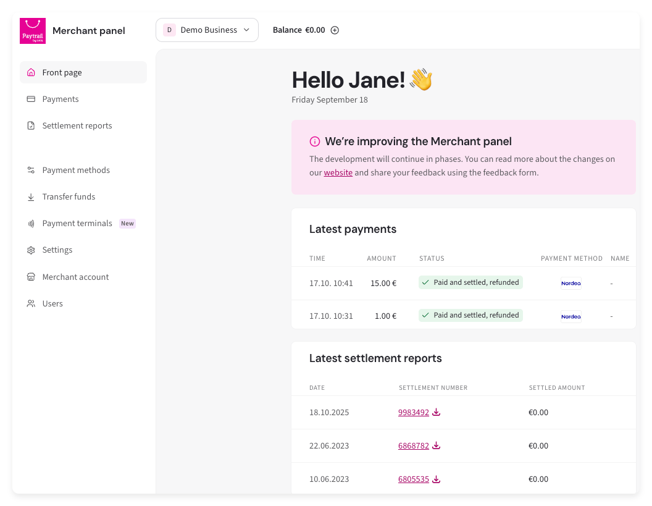Follow the website link in the notice

338,173
